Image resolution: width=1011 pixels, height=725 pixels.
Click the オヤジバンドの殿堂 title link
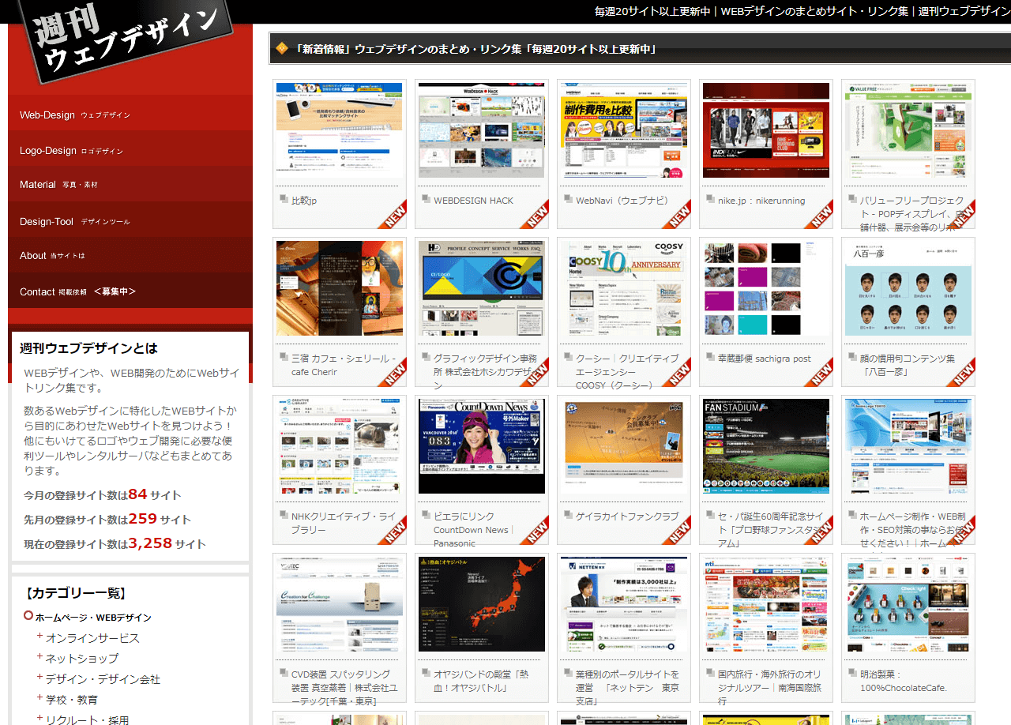(x=481, y=681)
